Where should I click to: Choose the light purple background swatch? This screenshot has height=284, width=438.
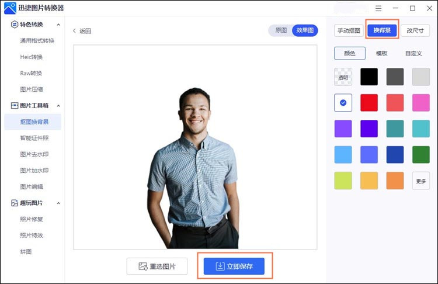343,129
